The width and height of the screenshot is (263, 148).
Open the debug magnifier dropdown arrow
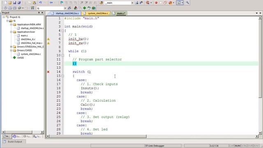[x=151, y=3]
